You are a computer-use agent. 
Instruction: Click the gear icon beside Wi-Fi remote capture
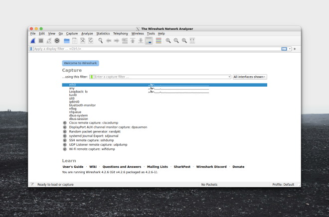(x=65, y=149)
